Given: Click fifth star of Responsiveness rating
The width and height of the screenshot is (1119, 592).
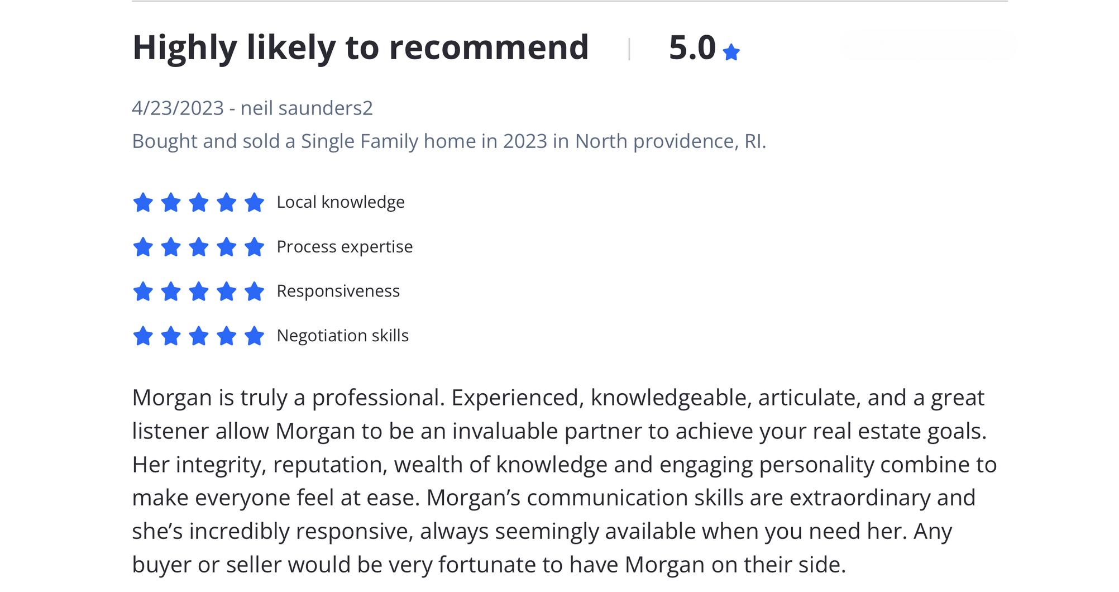Looking at the screenshot, I should tap(254, 291).
